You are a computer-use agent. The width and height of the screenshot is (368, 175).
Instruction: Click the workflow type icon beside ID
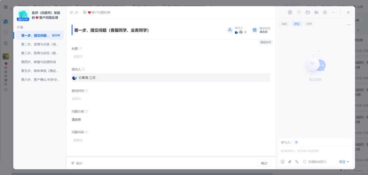(85, 12)
